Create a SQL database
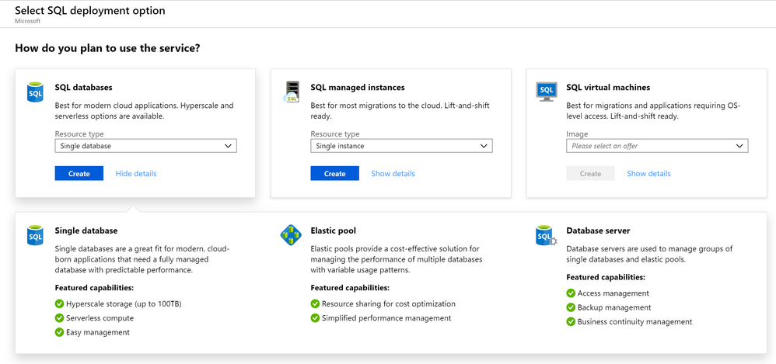This screenshot has width=776, height=364. click(79, 174)
